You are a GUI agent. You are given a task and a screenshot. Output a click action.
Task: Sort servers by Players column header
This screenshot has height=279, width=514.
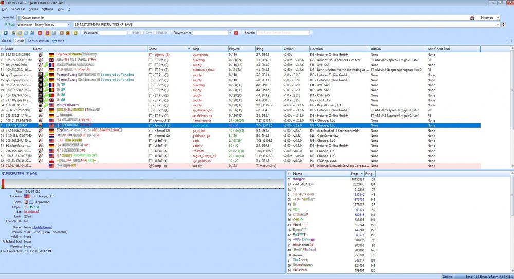point(242,49)
